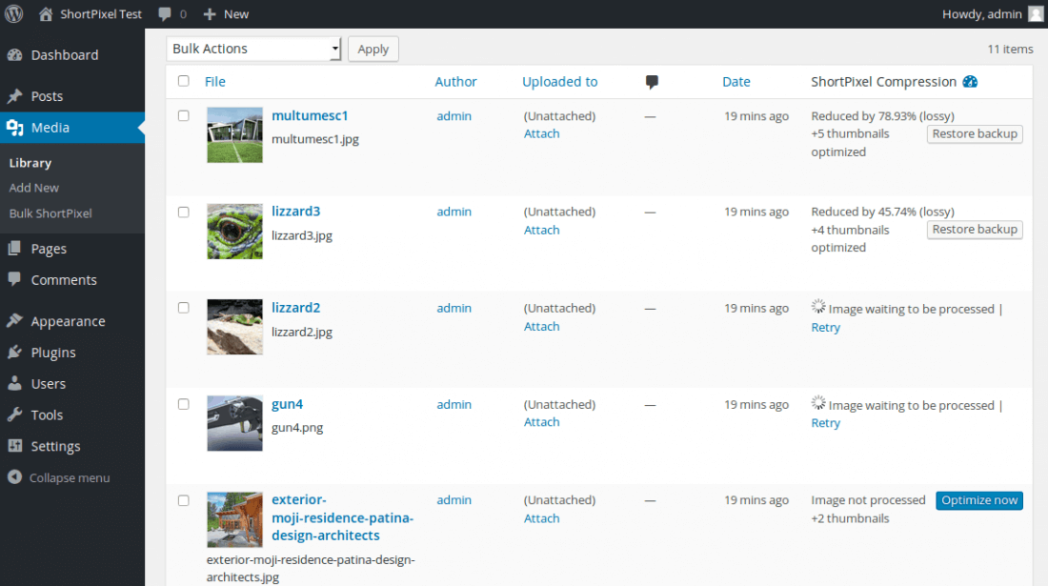
Task: Check the multumesc1 row checkbox
Action: pyautogui.click(x=184, y=115)
